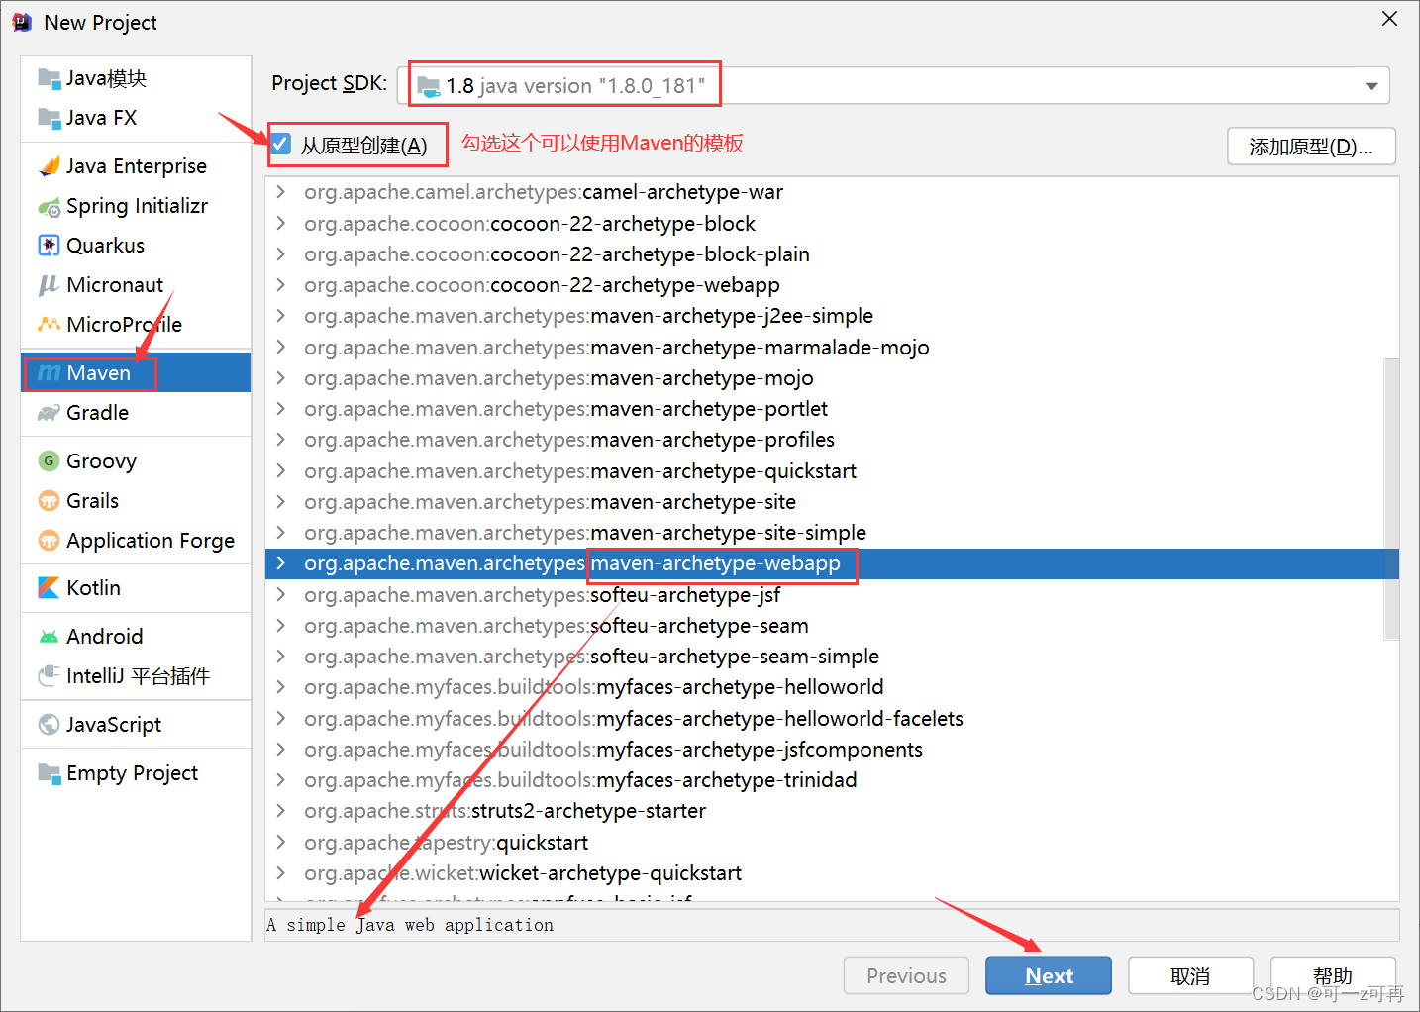The width and height of the screenshot is (1420, 1012).
Task: Click the Quarkus logo icon
Action: pyautogui.click(x=49, y=246)
